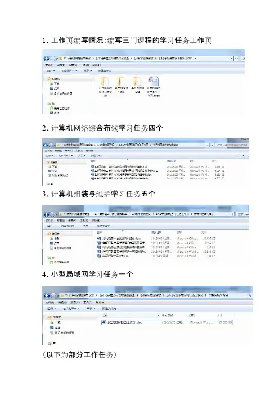The height and width of the screenshot is (395, 279).
Task: Click Back in the 小型局域网构建 window
Action: (47, 295)
